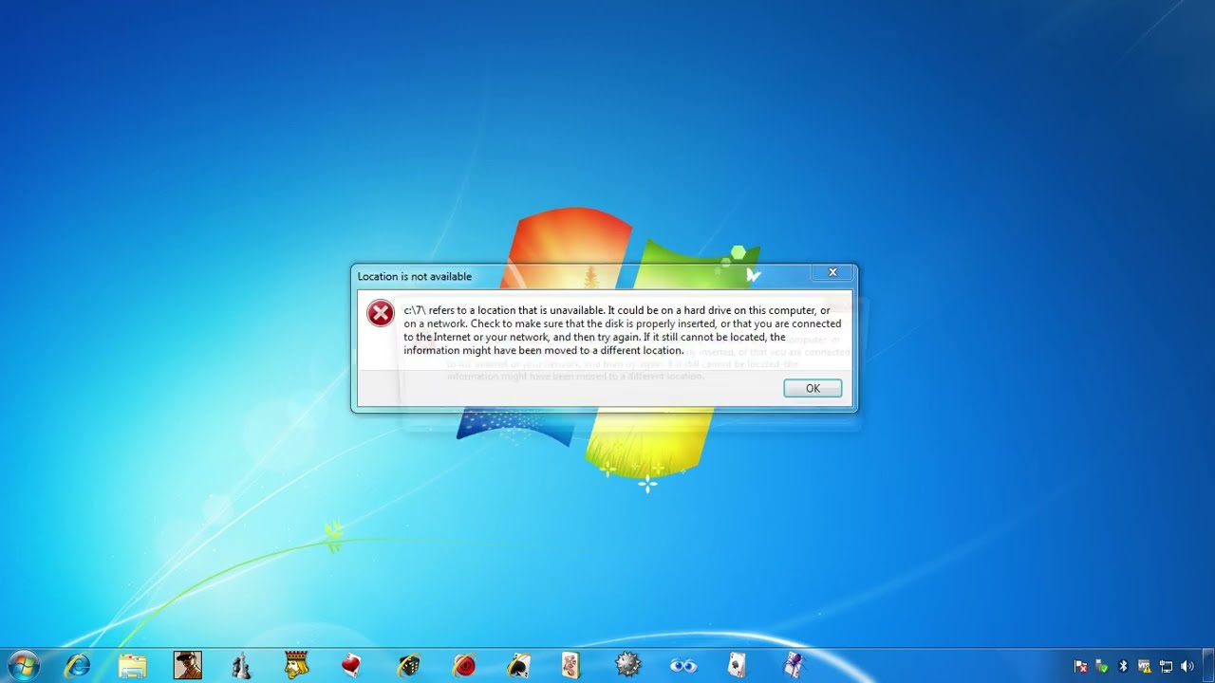Click OK in the error dialog

pos(813,388)
